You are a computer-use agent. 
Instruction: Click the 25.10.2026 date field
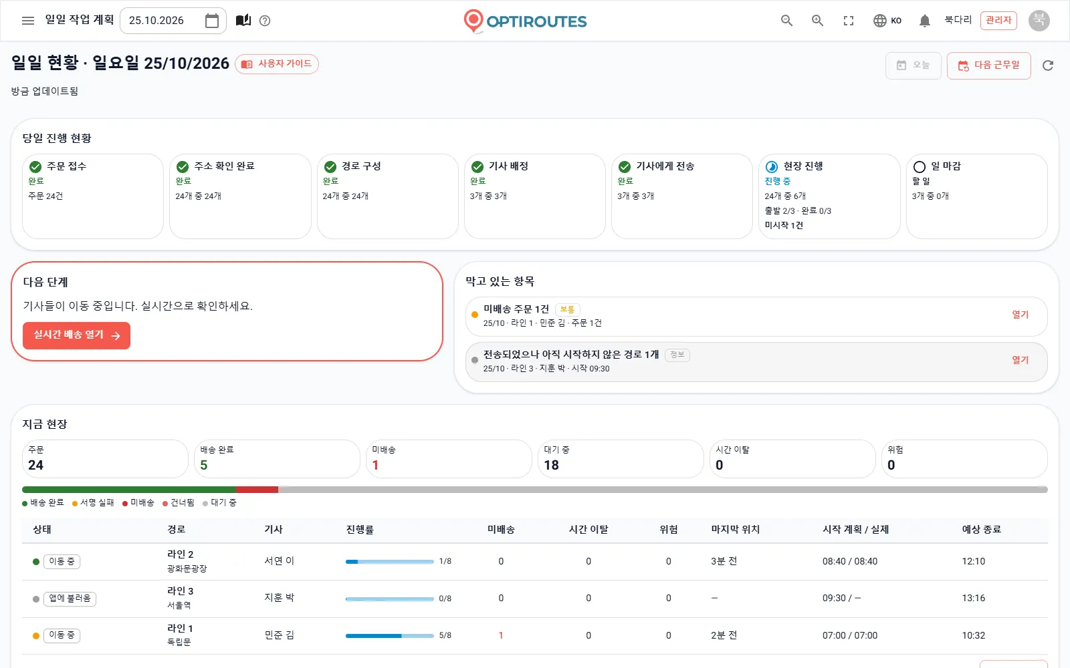coord(173,21)
